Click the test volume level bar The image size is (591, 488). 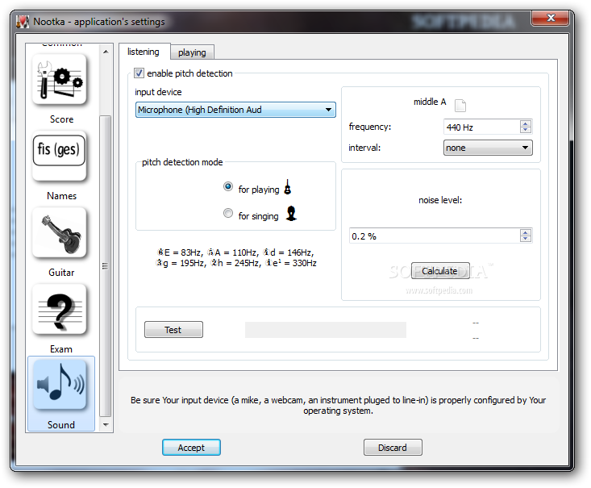point(326,330)
